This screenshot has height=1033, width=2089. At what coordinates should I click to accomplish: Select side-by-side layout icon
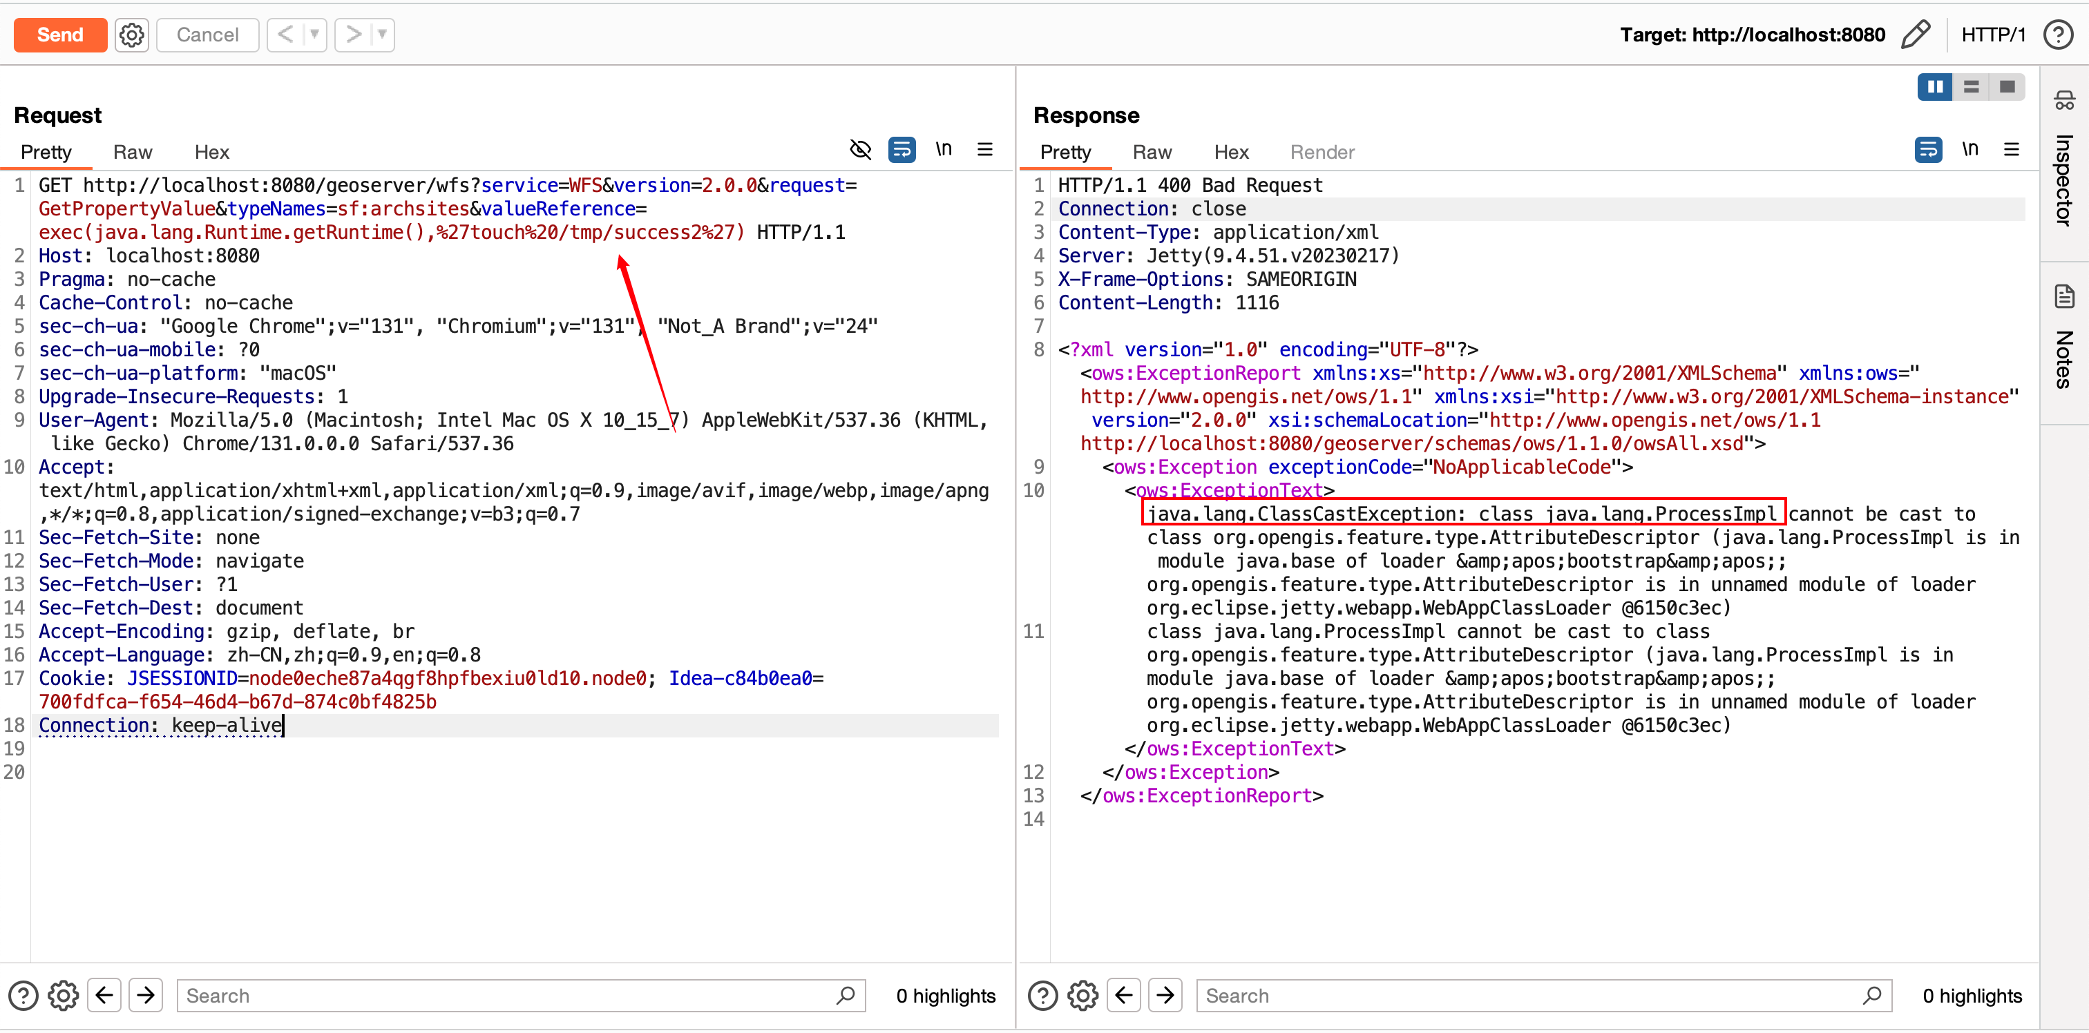(1935, 87)
